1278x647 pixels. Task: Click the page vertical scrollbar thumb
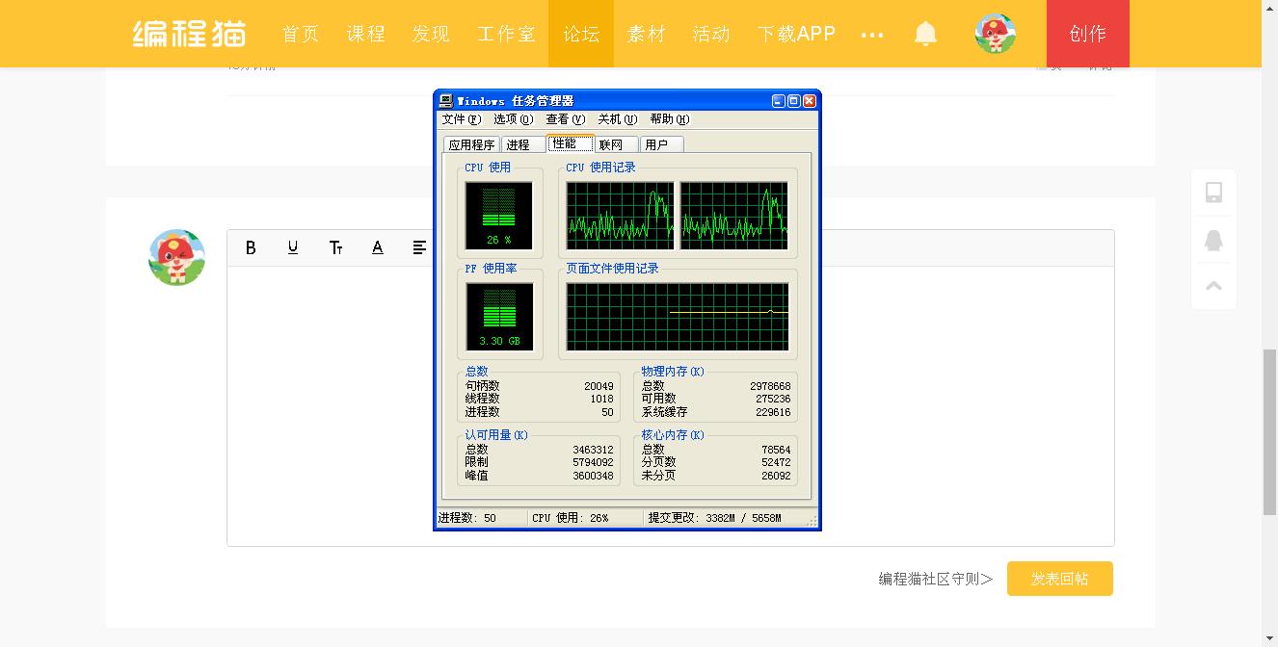1269,433
